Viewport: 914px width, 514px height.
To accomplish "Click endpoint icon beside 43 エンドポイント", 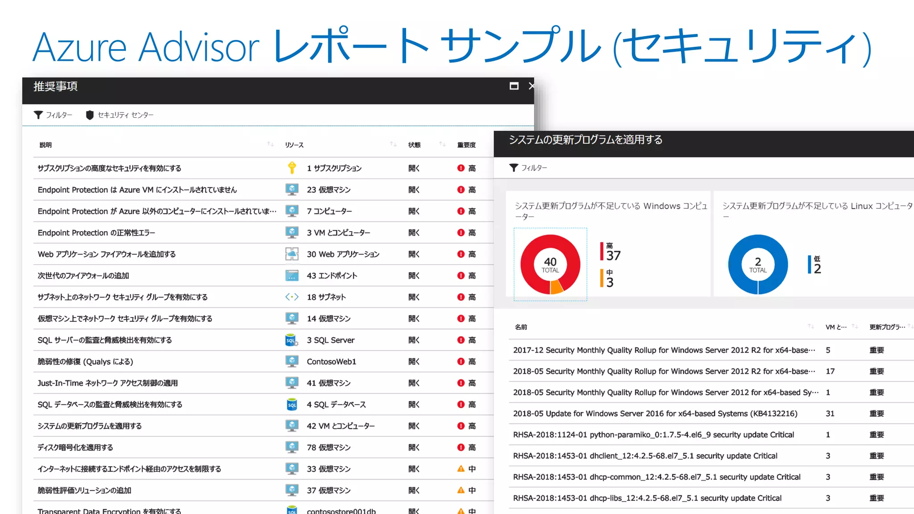I will tap(292, 276).
